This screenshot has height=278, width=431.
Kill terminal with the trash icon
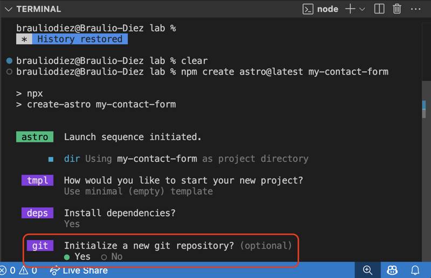coord(397,9)
